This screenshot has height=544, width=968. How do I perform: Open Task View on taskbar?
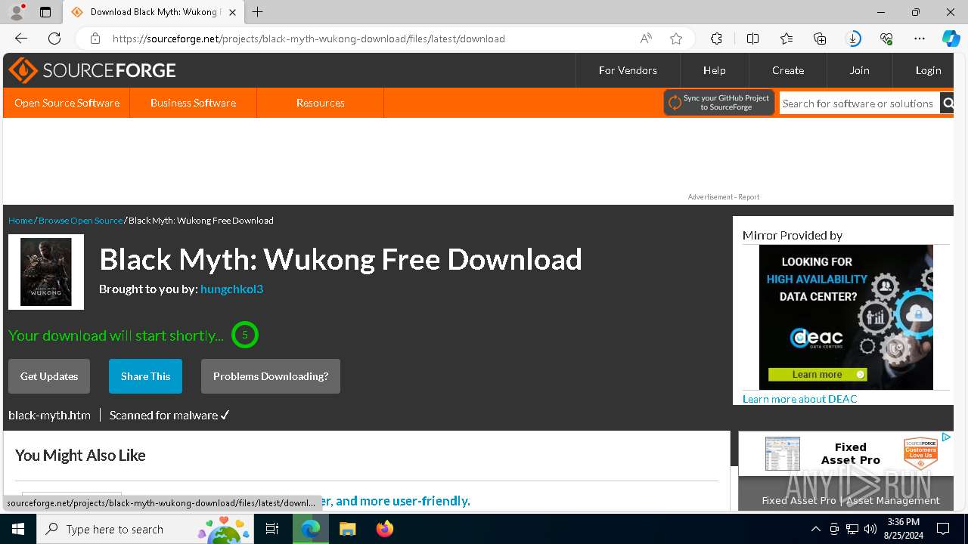point(273,529)
